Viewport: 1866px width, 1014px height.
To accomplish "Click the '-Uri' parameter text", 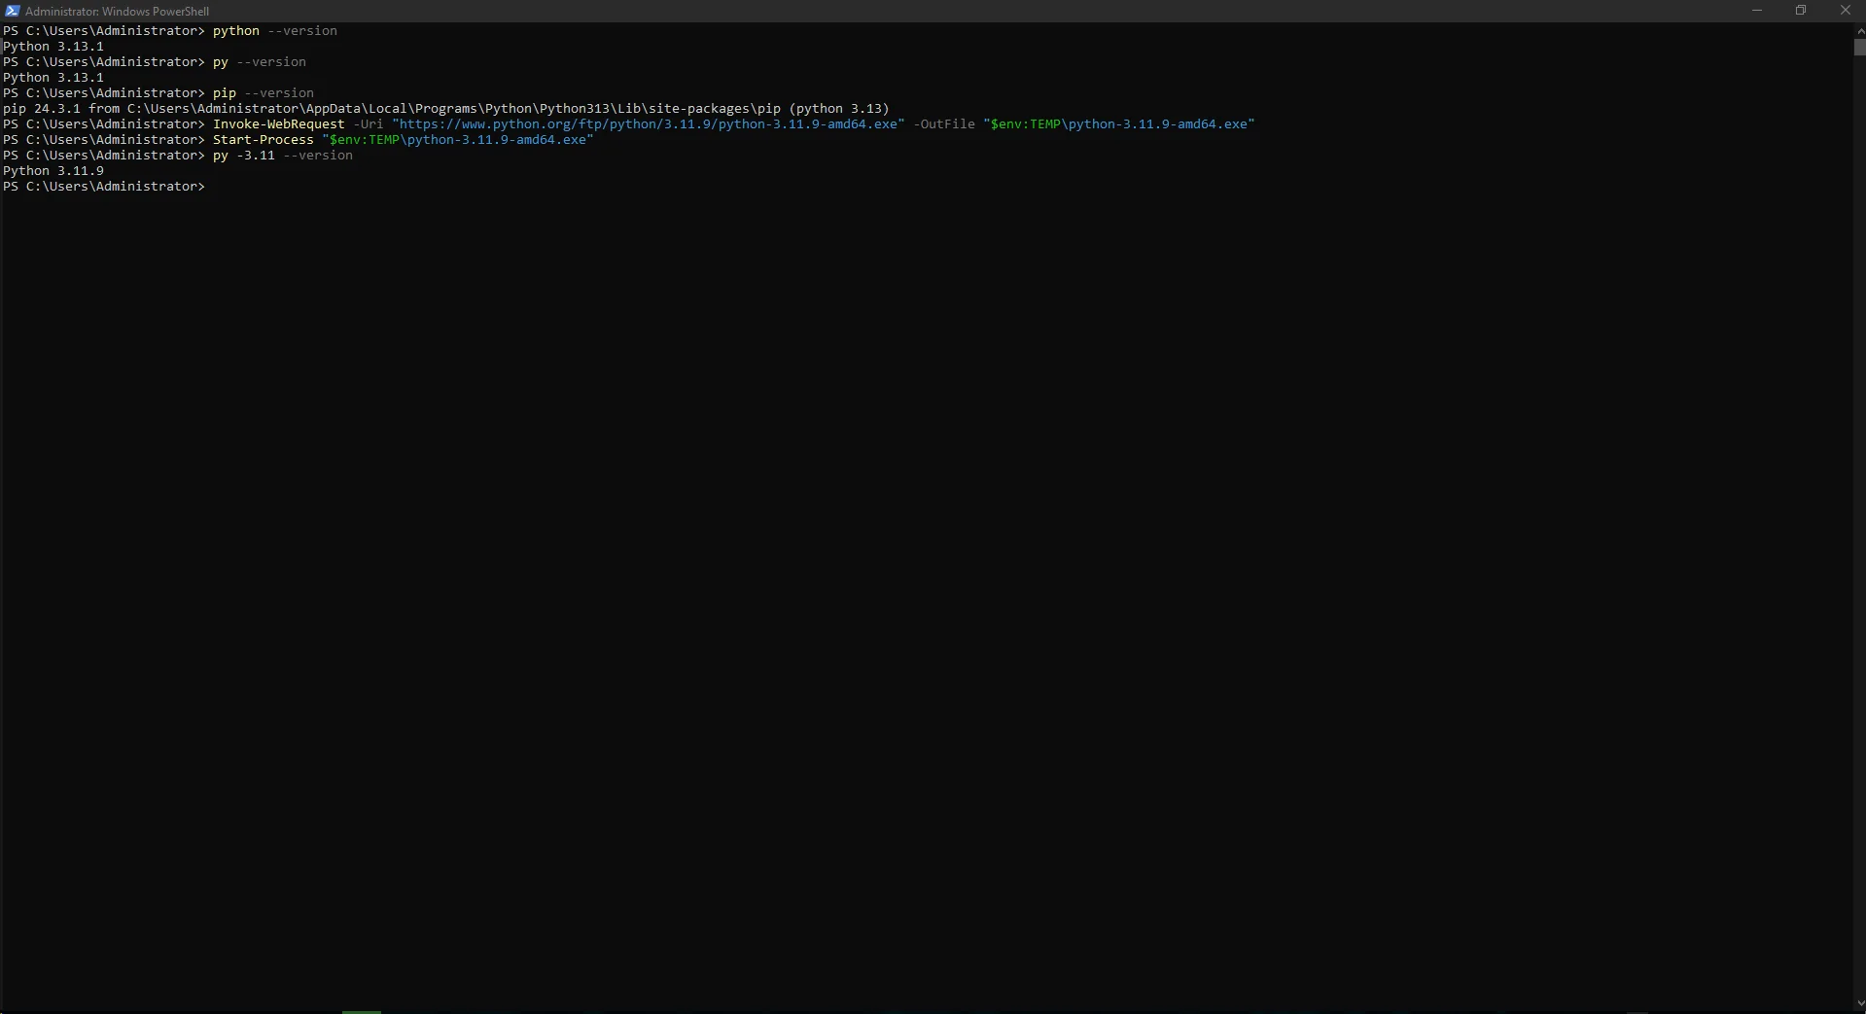I will (x=369, y=124).
